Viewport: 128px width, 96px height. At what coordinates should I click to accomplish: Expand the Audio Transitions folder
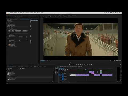[7, 74]
